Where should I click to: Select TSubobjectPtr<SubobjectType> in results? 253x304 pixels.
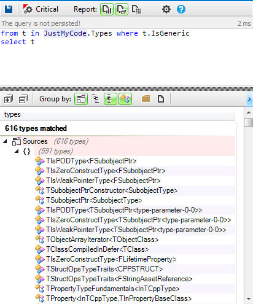click(94, 200)
